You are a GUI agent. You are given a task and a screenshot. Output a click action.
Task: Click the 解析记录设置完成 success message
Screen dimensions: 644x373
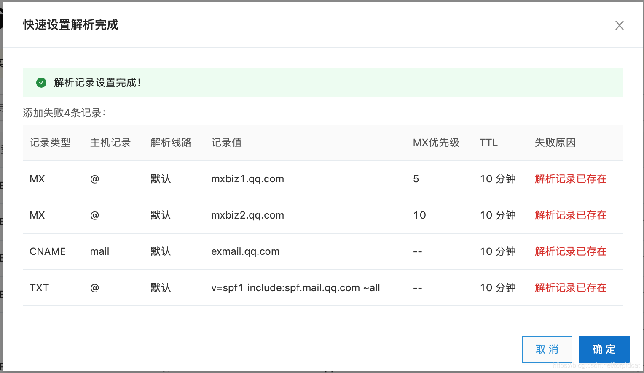click(x=97, y=83)
